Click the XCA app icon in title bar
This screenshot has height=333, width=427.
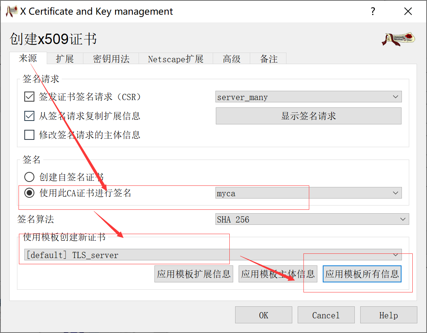click(x=12, y=11)
